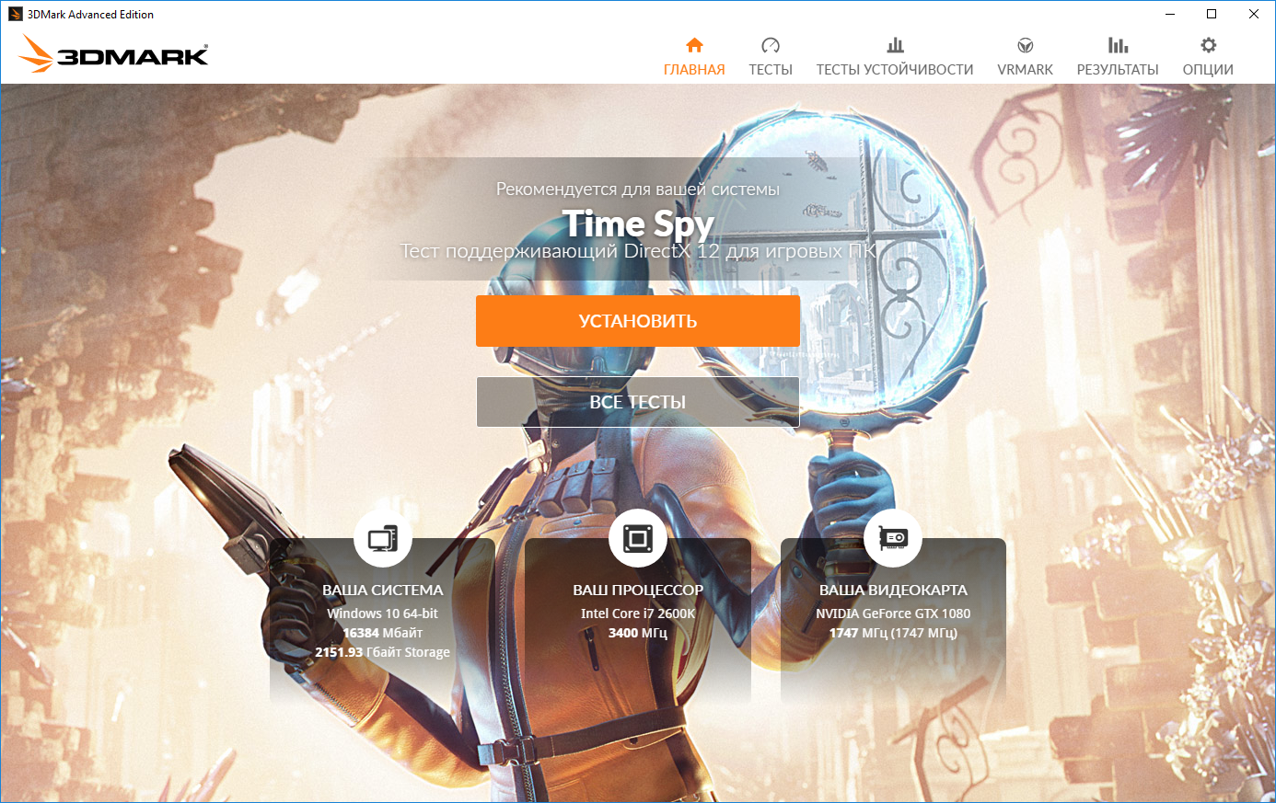Click the 3DMark app icon in title bar

tap(15, 14)
